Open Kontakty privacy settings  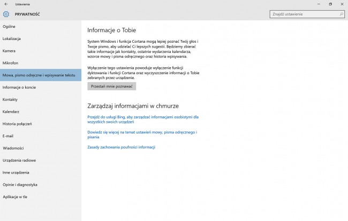[41, 99]
